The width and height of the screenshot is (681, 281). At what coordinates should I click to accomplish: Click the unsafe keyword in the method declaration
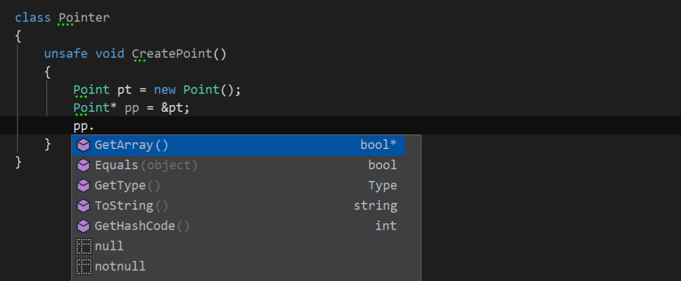point(66,54)
